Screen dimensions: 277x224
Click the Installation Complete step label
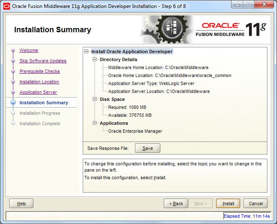[40, 124]
